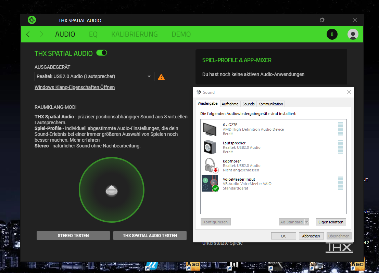Image resolution: width=379 pixels, height=273 pixels.
Task: Select the Wiedergabe tab in Sound dialog
Action: [x=207, y=103]
